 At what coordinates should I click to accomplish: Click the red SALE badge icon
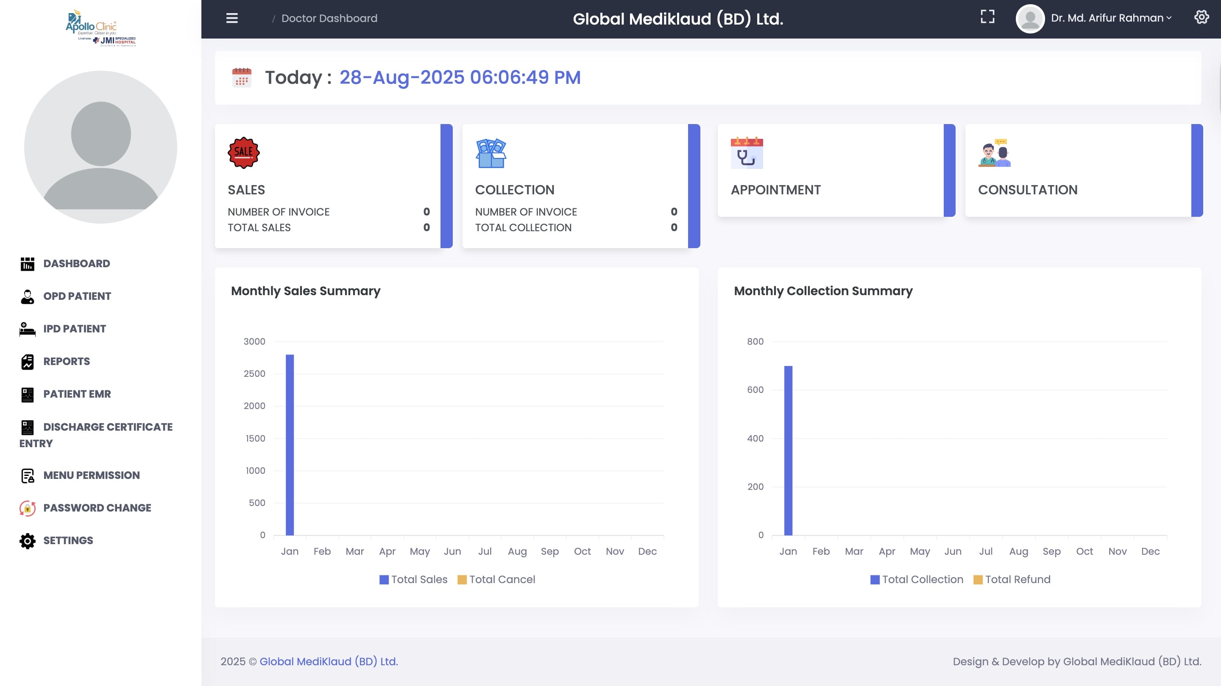pyautogui.click(x=244, y=153)
